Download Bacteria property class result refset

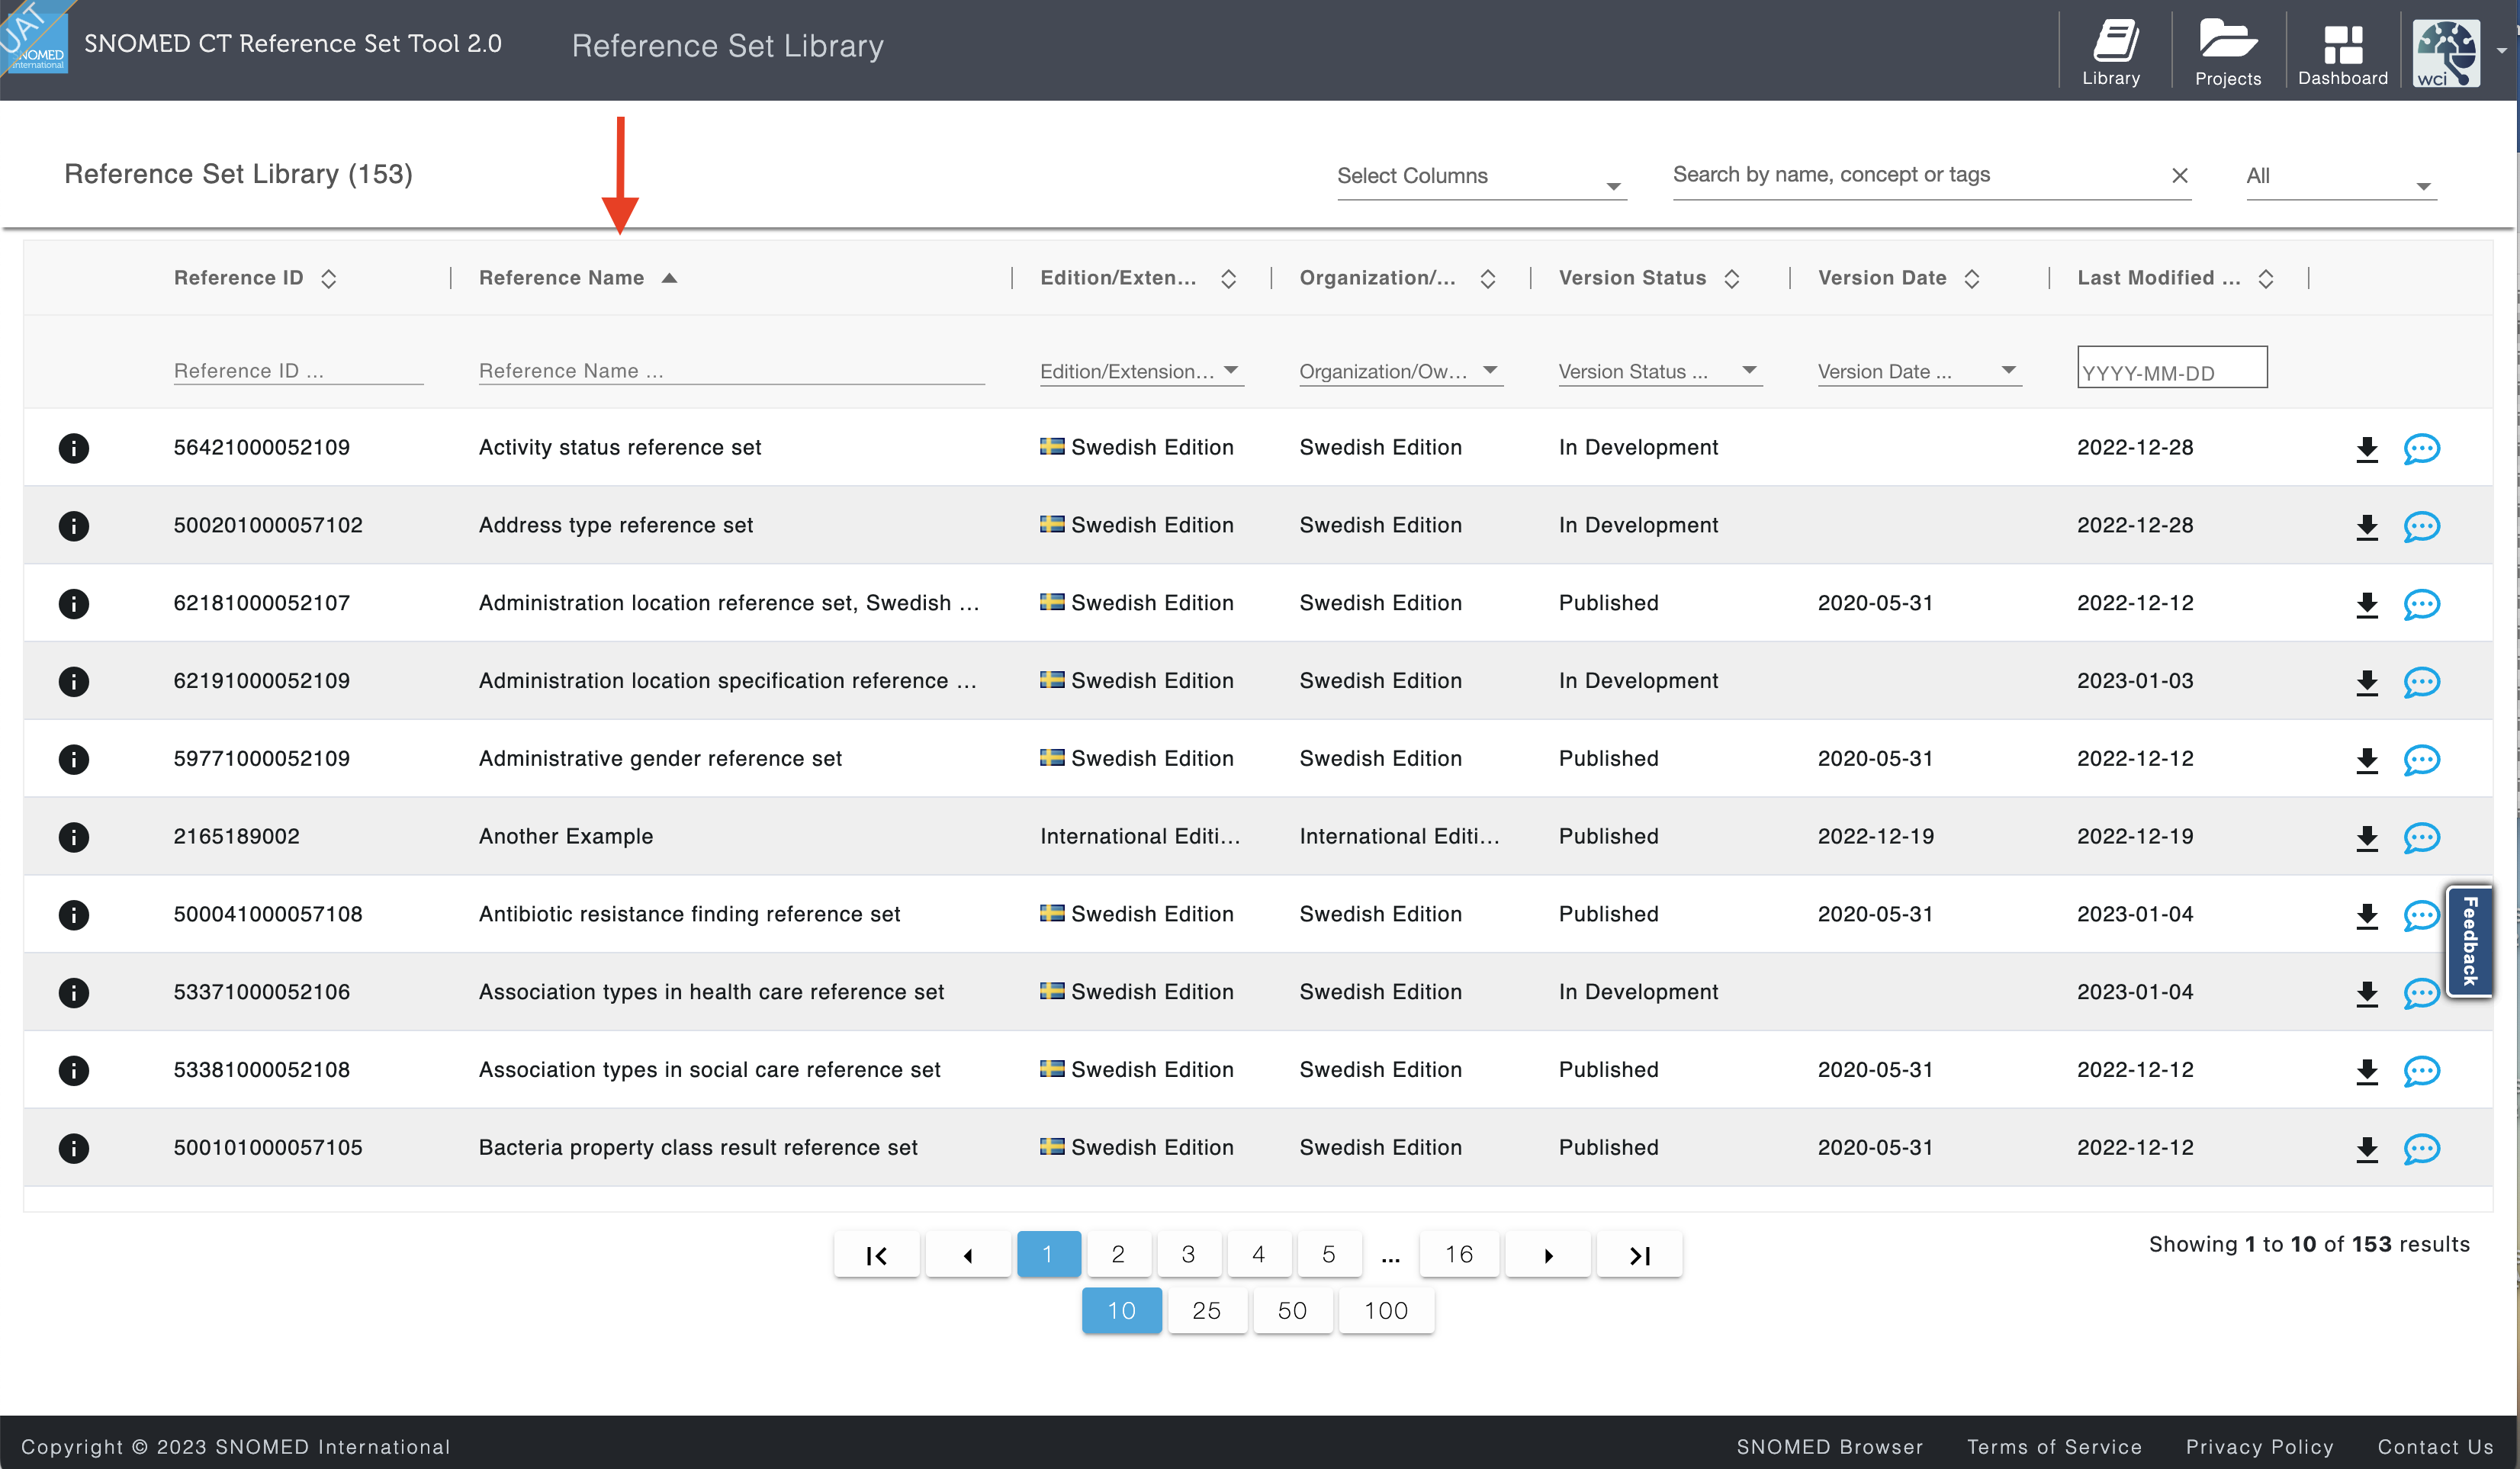2366,1149
